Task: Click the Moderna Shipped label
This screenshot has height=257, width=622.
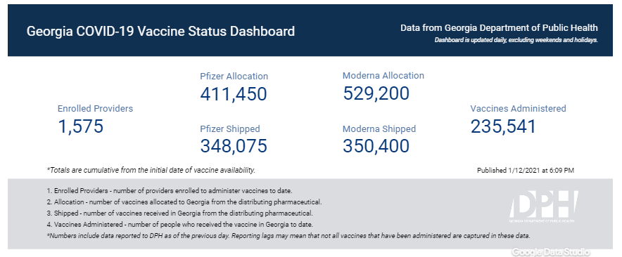Action: click(x=379, y=128)
